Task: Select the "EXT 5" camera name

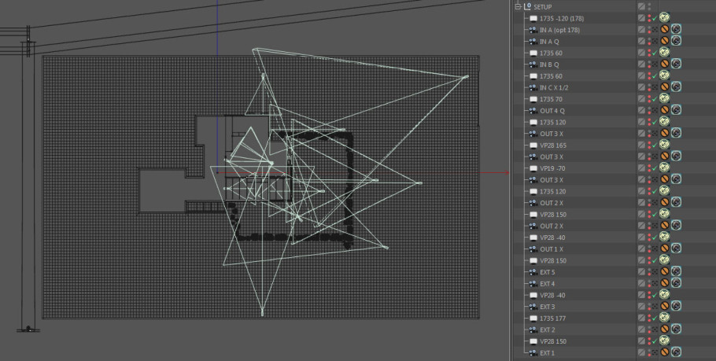Action: [x=548, y=272]
